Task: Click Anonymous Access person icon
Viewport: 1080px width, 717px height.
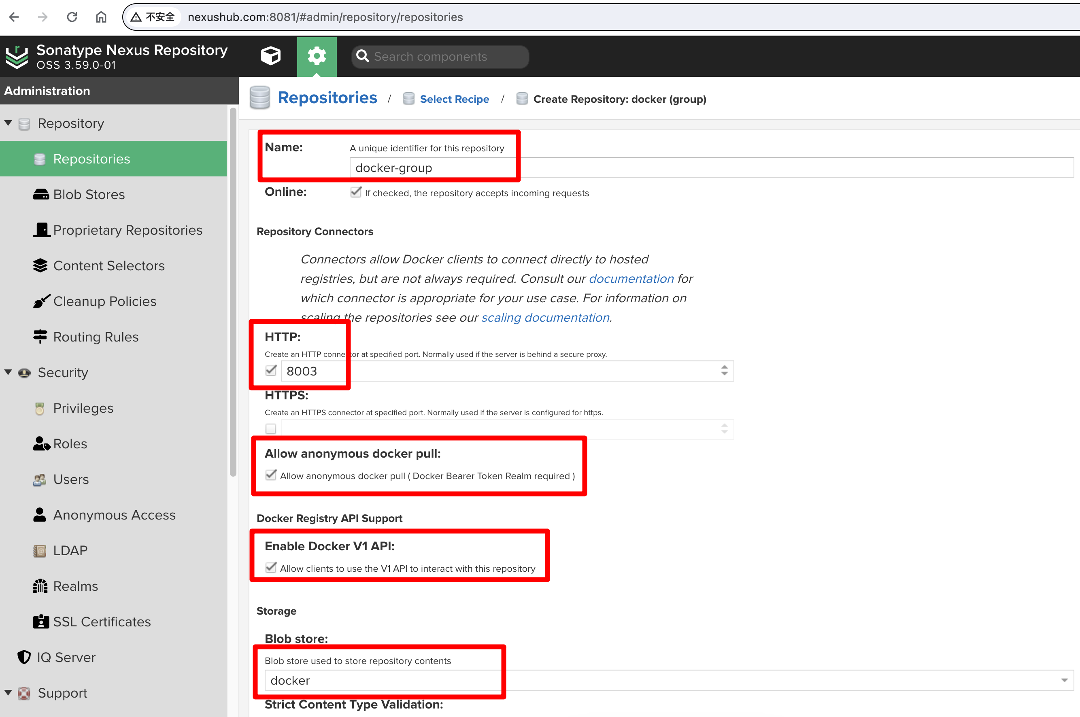Action: tap(40, 515)
